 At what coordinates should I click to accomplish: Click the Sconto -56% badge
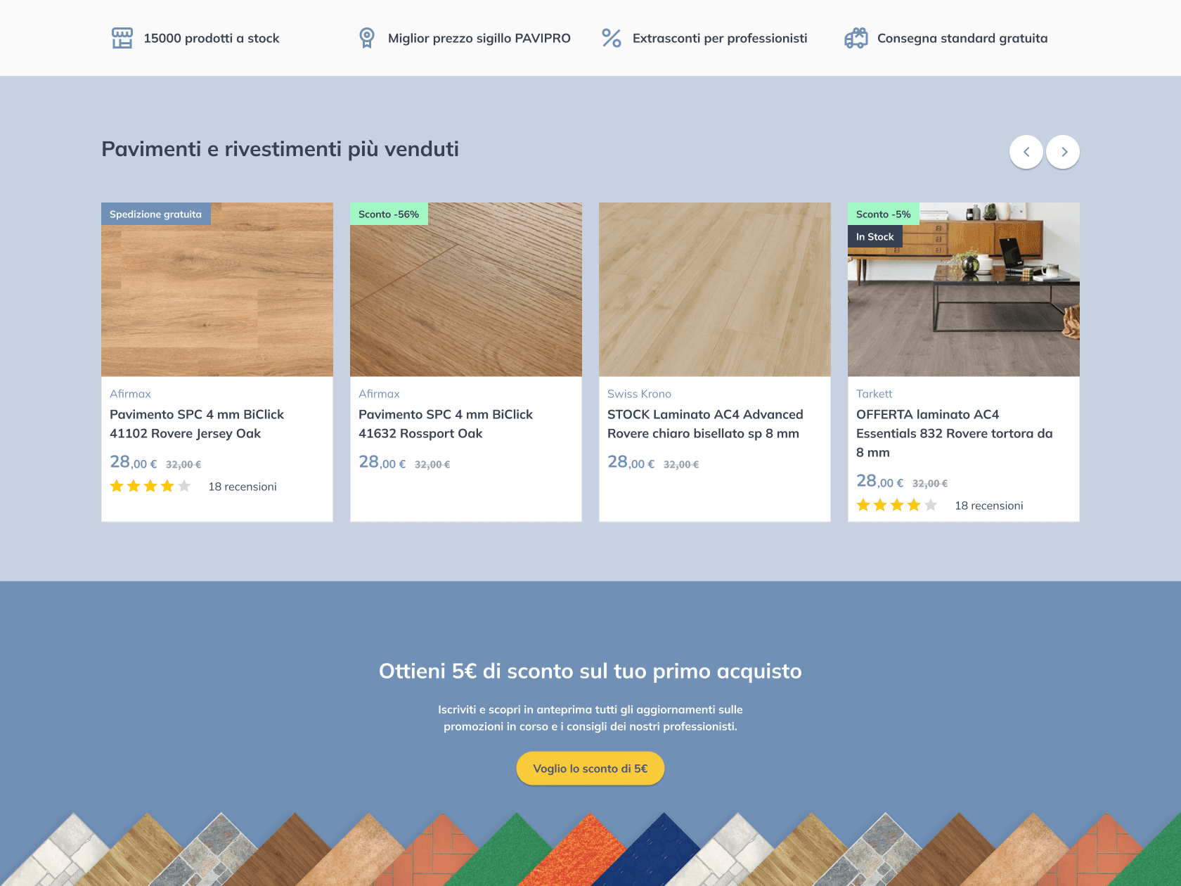[x=389, y=214]
